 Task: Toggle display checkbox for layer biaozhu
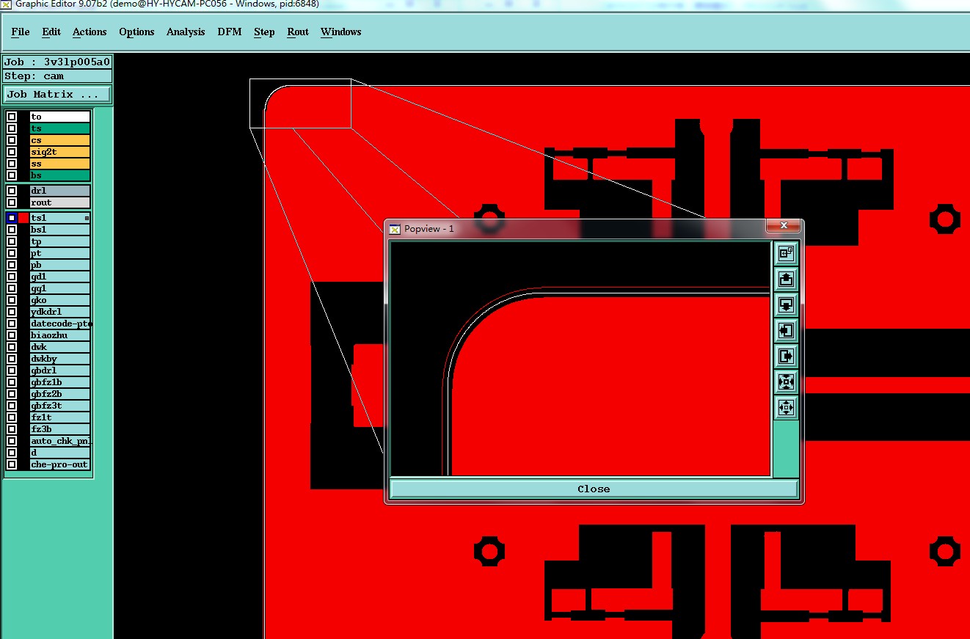point(12,335)
